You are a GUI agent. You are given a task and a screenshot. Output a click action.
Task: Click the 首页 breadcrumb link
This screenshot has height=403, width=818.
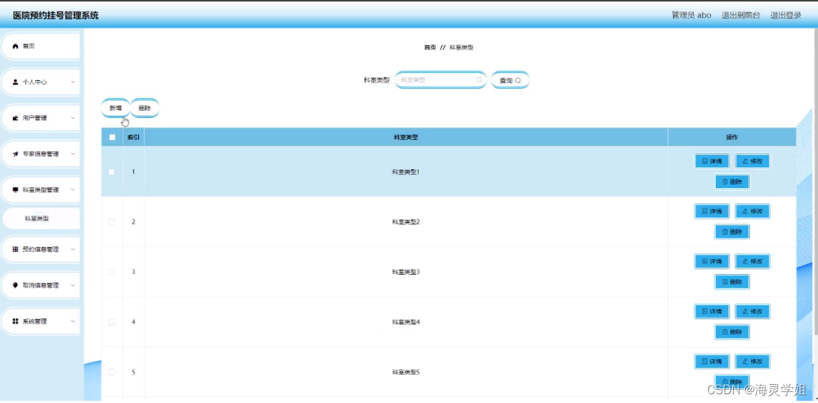coord(430,47)
